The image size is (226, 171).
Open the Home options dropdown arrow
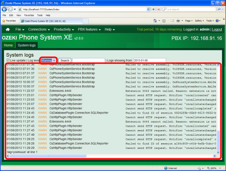pyautogui.click(x=159, y=21)
